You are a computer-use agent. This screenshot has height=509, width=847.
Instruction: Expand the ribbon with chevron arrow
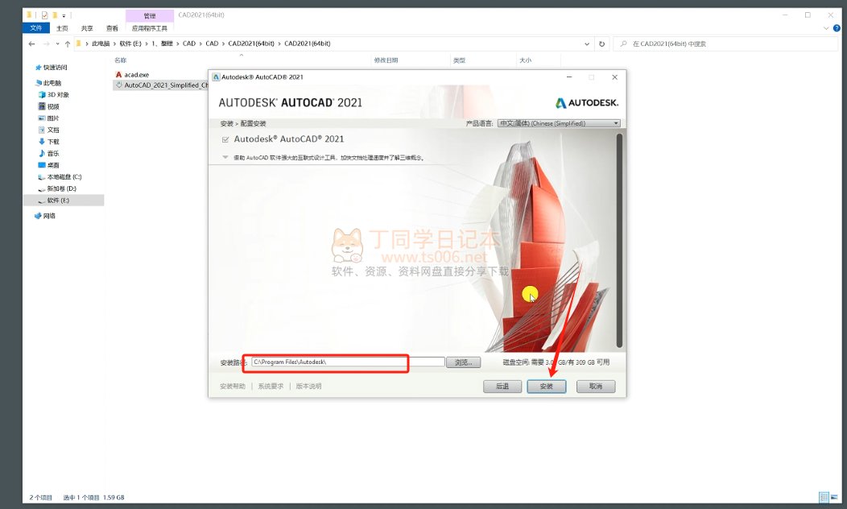(x=826, y=28)
